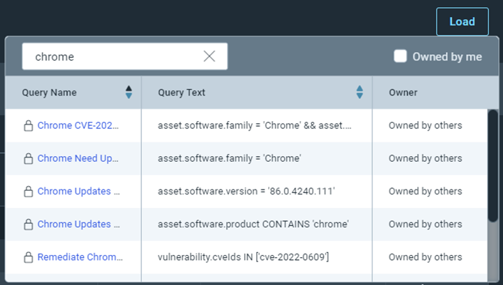Screen dimensions: 503x285
Task: Focus the chrome search input field
Action: [x=125, y=56]
